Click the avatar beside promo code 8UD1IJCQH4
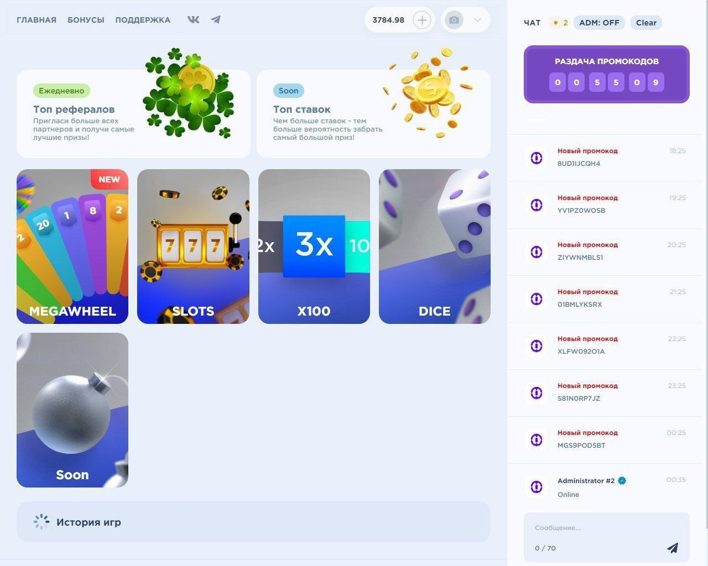 coord(536,158)
